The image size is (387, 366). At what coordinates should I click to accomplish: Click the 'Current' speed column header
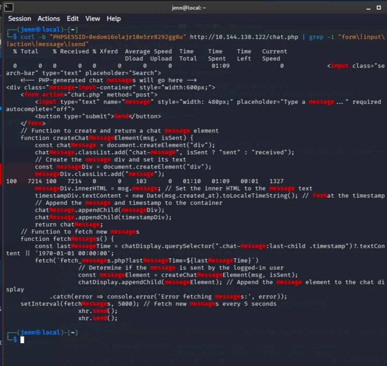pos(275,51)
